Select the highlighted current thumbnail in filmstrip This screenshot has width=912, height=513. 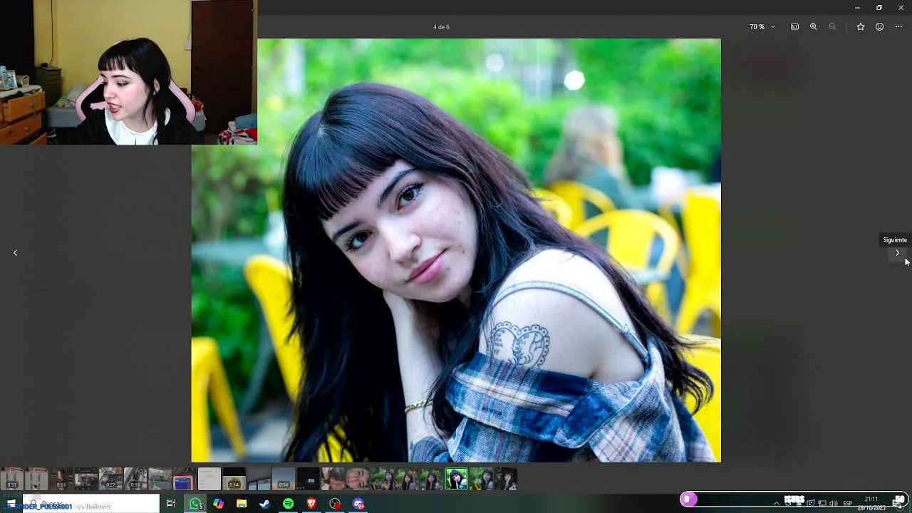[x=457, y=479]
